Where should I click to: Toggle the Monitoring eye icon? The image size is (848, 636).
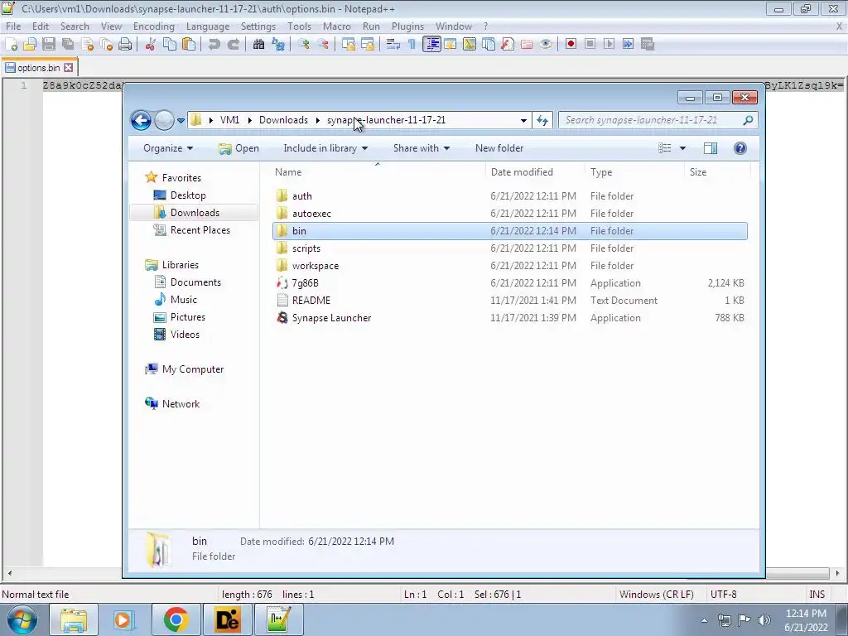(x=546, y=45)
